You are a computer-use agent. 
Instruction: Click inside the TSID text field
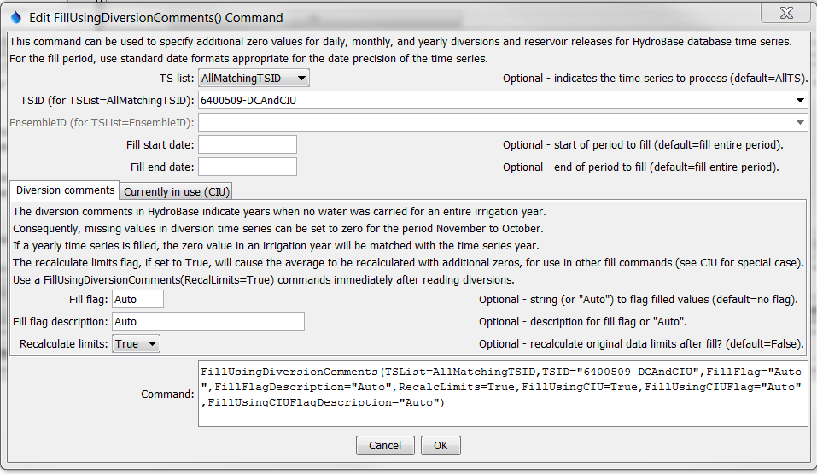click(495, 100)
